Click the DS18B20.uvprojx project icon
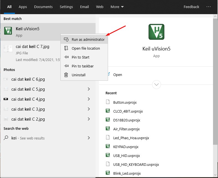The image size is (218, 178). [108, 120]
